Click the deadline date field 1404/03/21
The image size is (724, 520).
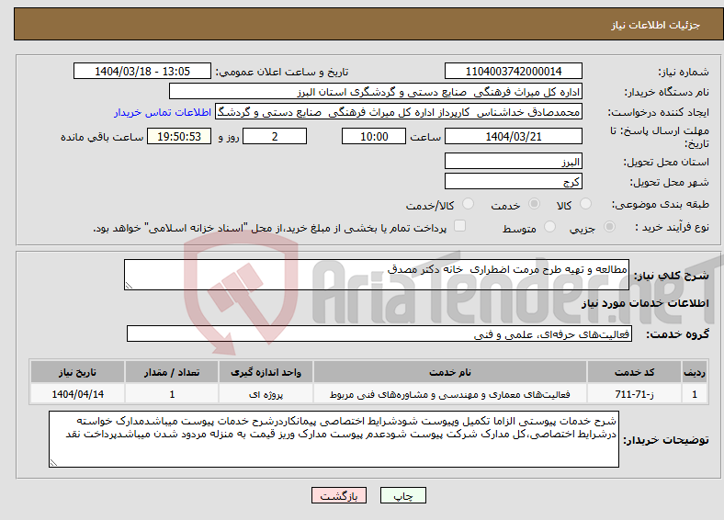(513, 136)
